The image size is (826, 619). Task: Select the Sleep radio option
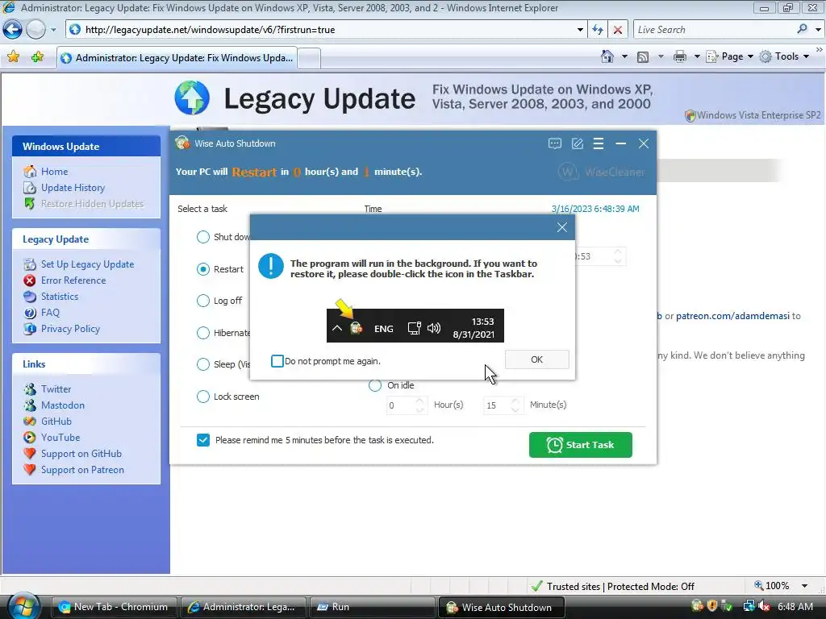tap(202, 364)
